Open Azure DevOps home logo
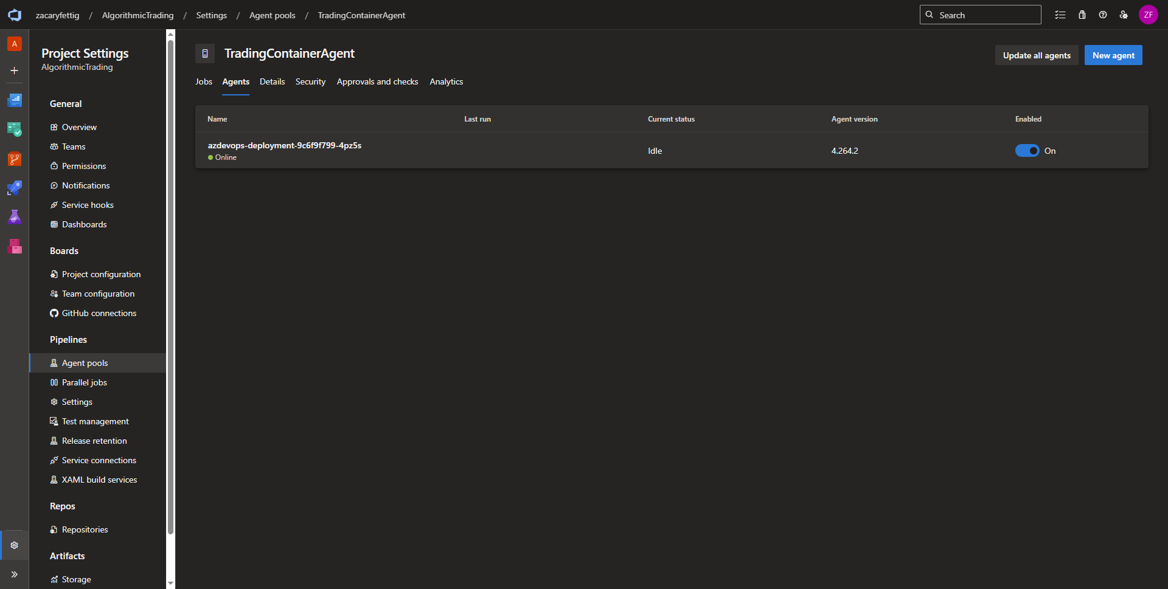1168x589 pixels. 15,15
